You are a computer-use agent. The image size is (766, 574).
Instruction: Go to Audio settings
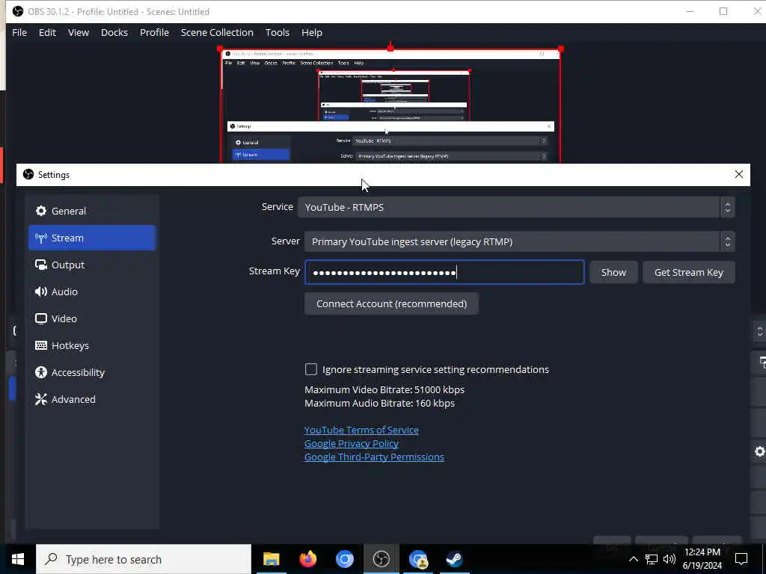pyautogui.click(x=92, y=291)
